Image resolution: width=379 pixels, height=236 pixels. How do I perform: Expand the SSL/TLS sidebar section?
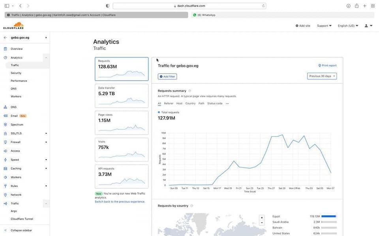pyautogui.click(x=46, y=133)
